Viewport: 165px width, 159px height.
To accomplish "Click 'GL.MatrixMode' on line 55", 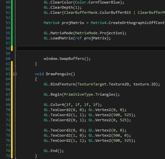I will [58, 33].
